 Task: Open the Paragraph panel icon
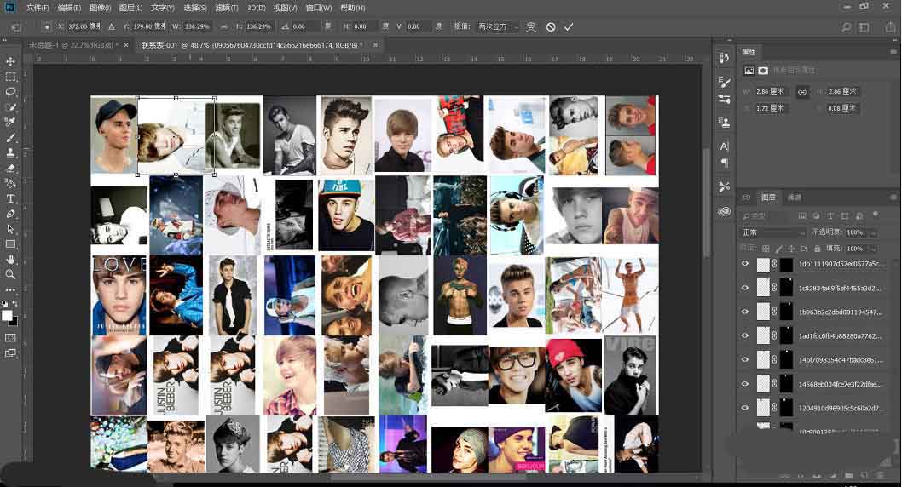725,163
